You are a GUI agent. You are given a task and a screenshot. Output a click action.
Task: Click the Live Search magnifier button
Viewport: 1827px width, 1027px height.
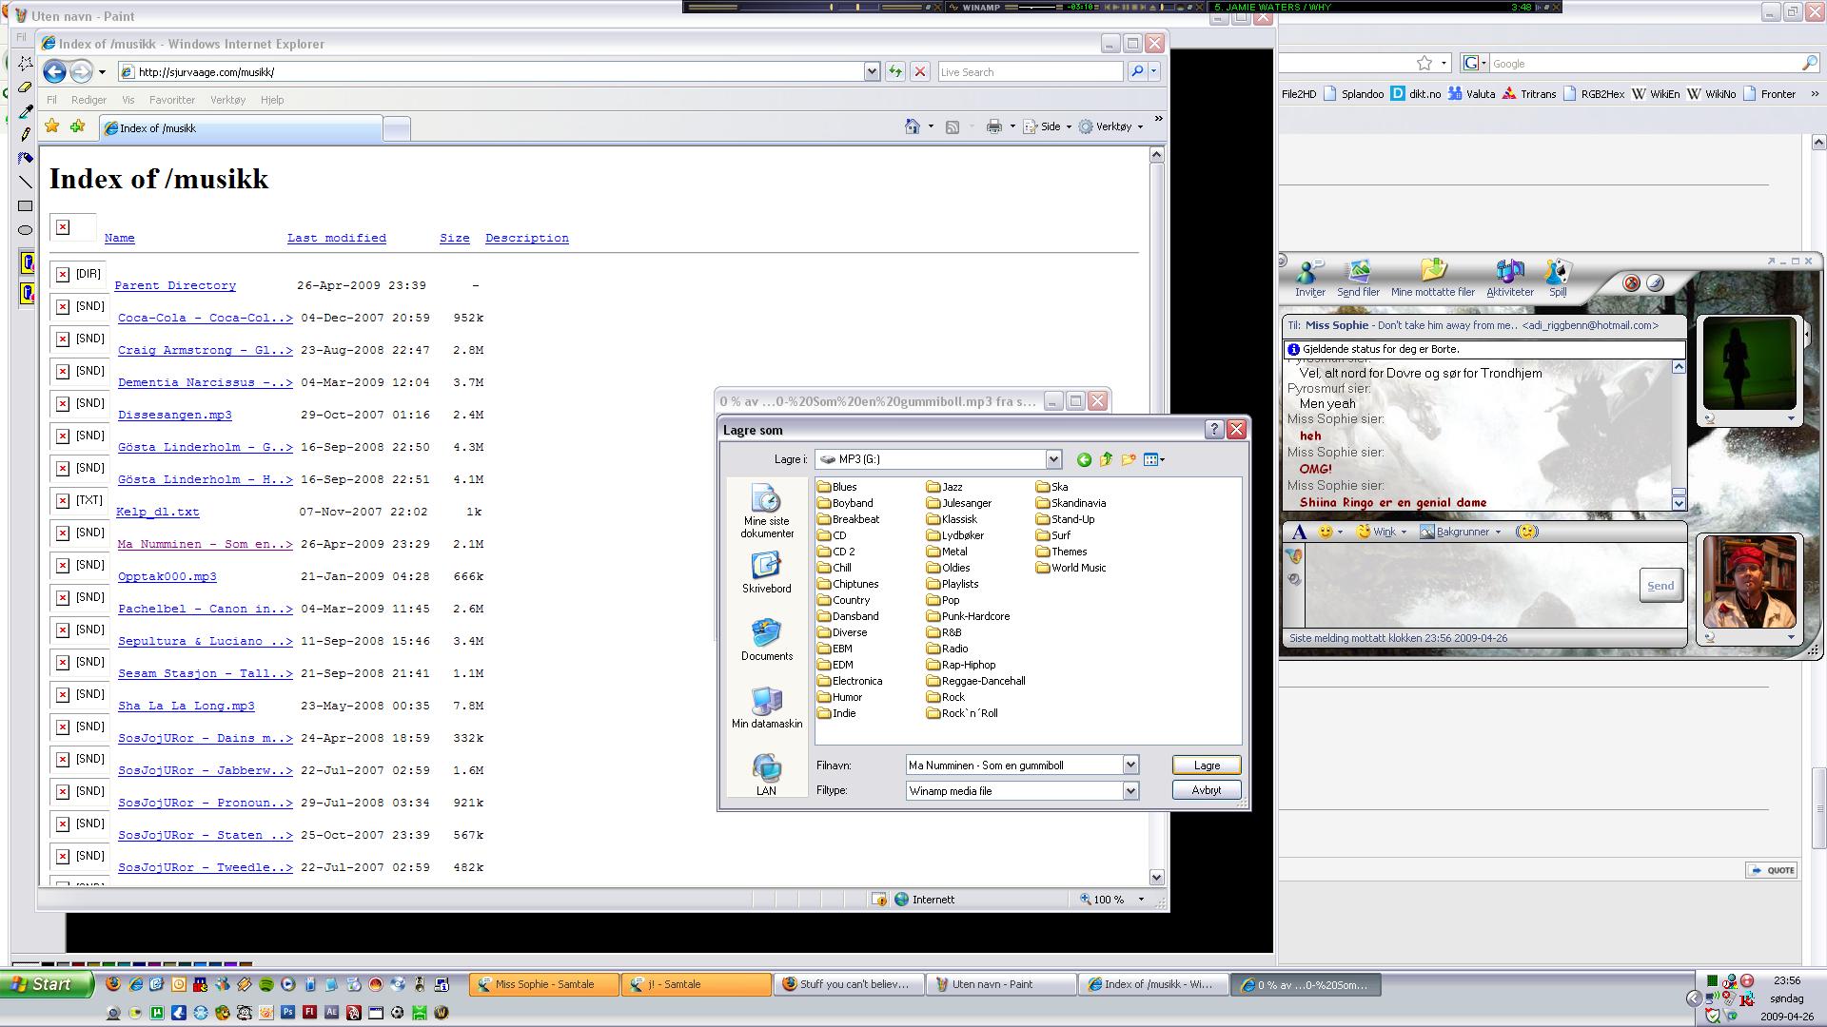1136,71
